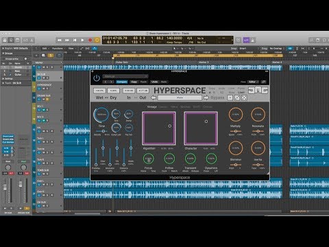Click the green Focus knob
329x247 pixels.
pos(148,158)
